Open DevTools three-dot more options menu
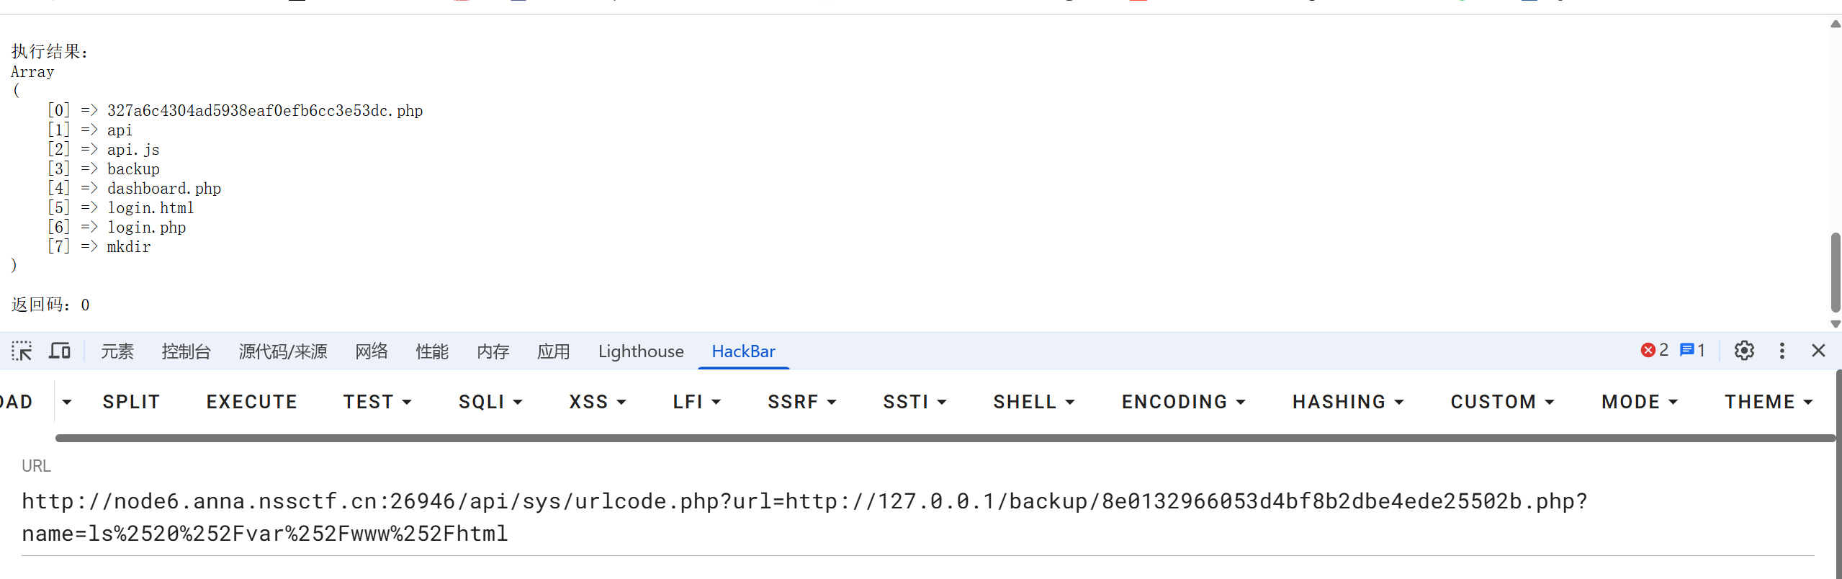The width and height of the screenshot is (1842, 579). [1782, 351]
